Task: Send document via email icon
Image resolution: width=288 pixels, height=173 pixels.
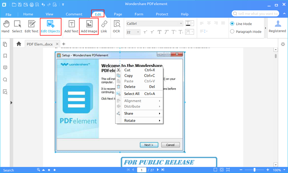Action: point(26,5)
